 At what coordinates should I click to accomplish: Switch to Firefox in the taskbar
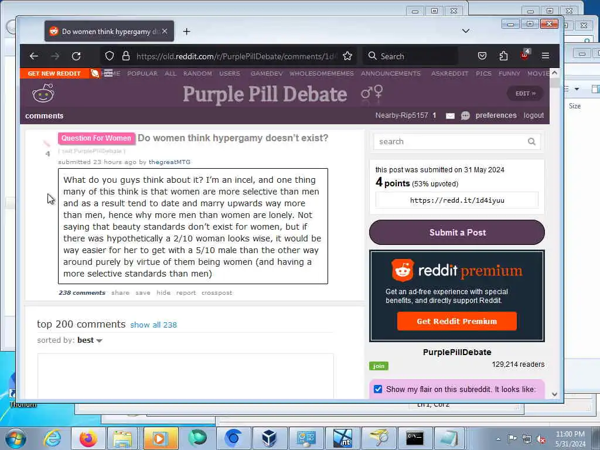pyautogui.click(x=88, y=438)
